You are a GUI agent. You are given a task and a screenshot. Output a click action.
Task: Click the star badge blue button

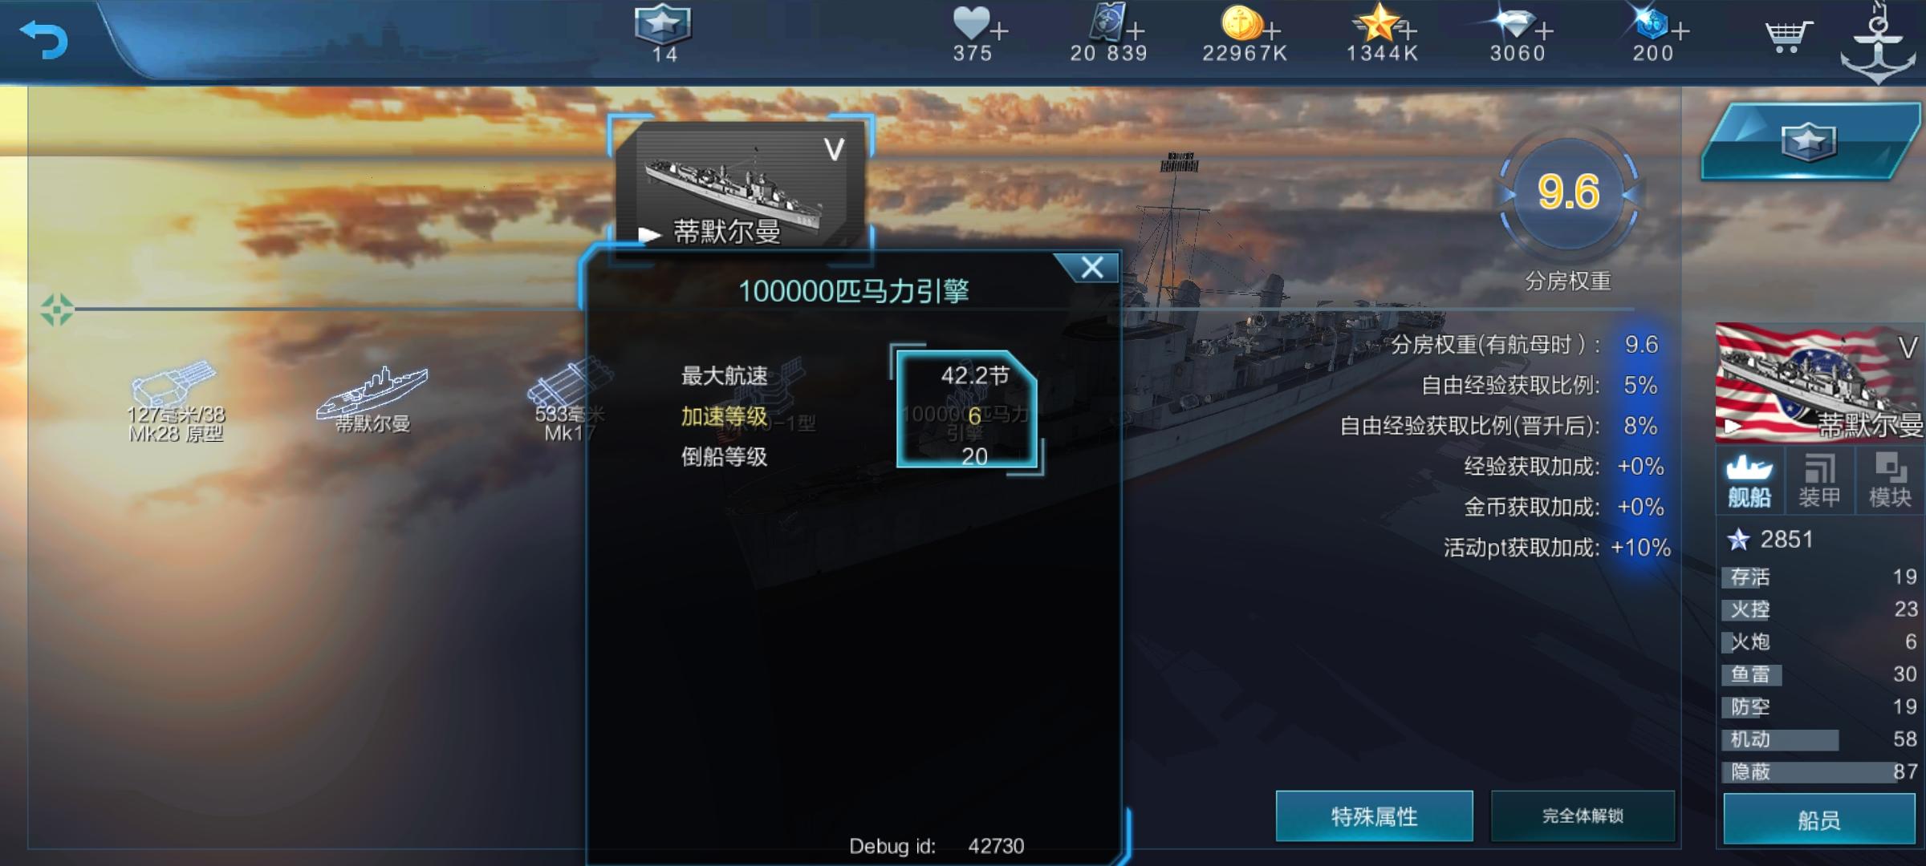[1810, 141]
